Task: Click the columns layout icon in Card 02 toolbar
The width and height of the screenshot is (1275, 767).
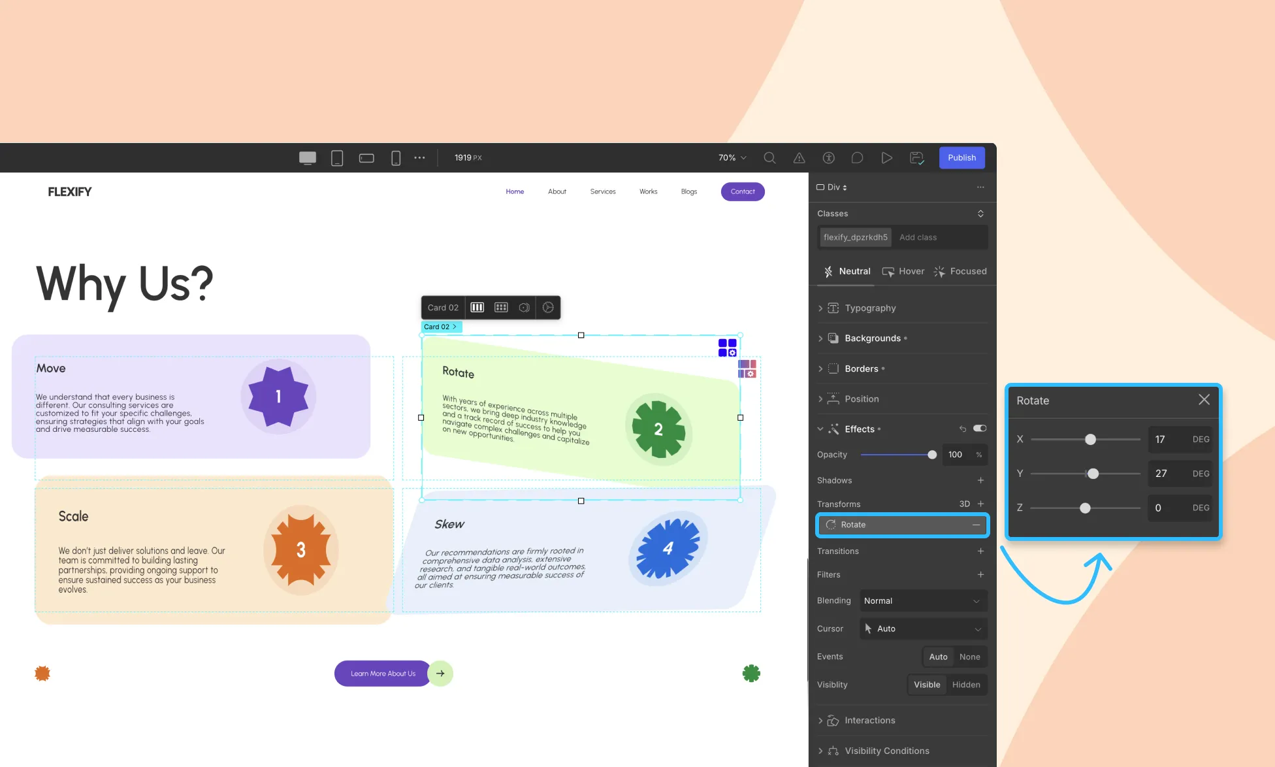Action: click(x=477, y=308)
